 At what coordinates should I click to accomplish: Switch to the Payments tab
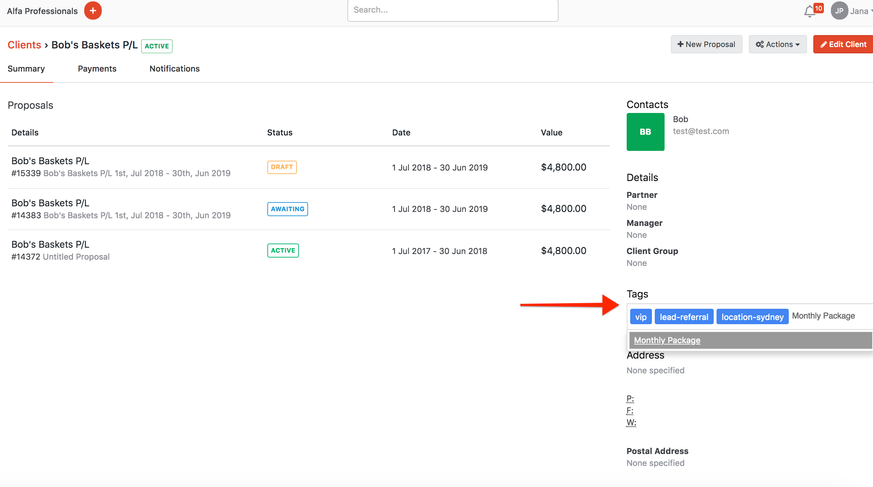coord(97,69)
